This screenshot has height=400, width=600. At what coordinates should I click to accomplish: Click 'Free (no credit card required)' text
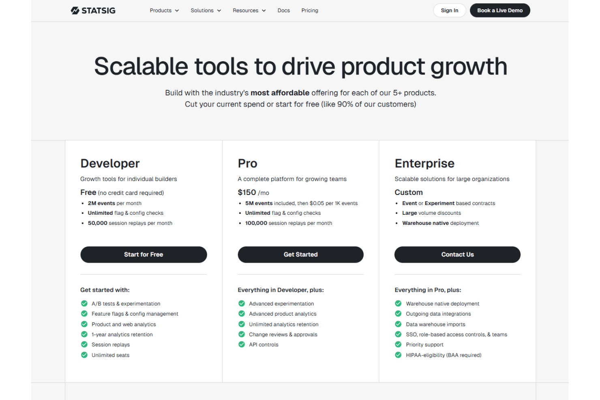[x=122, y=193]
